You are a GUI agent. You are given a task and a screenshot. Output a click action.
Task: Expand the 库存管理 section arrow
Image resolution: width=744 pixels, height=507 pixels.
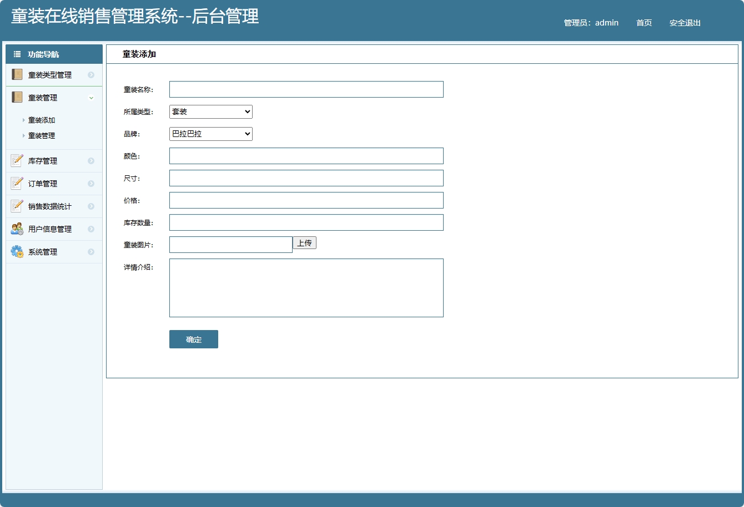pyautogui.click(x=92, y=160)
